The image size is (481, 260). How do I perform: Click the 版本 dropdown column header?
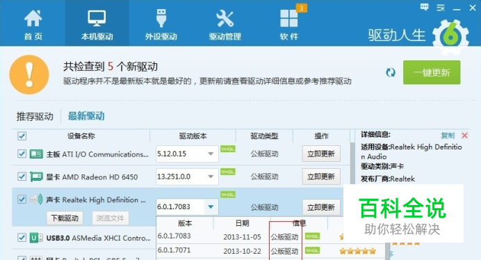[185, 223]
